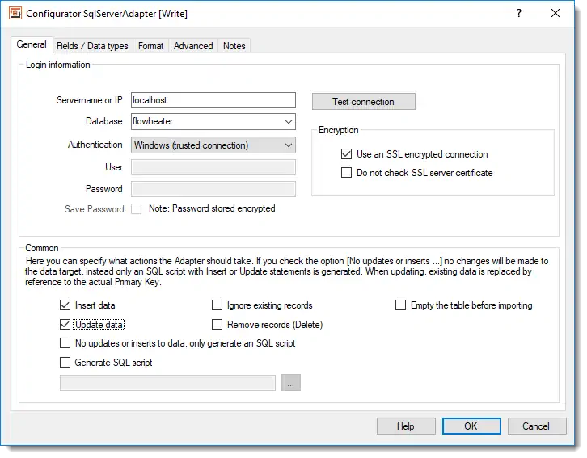Check the Generate SQL script box
The image size is (587, 458).
(65, 363)
